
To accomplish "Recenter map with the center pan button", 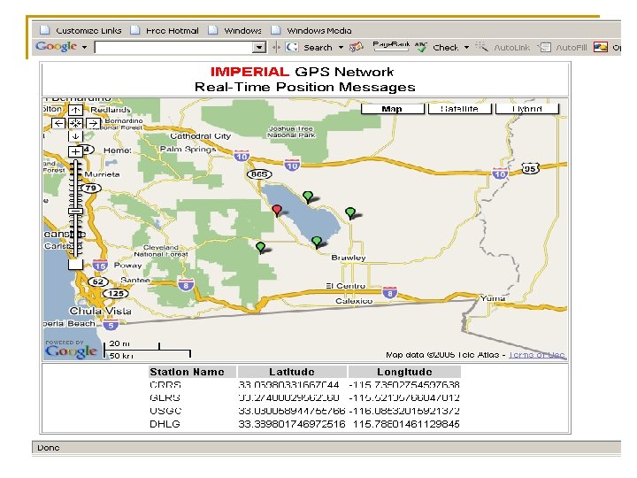I will pyautogui.click(x=75, y=123).
